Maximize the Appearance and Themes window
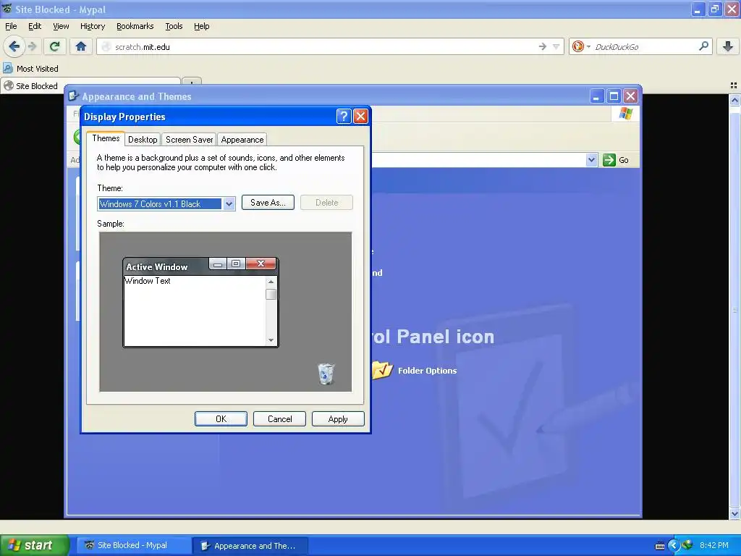The width and height of the screenshot is (741, 556). coord(614,96)
